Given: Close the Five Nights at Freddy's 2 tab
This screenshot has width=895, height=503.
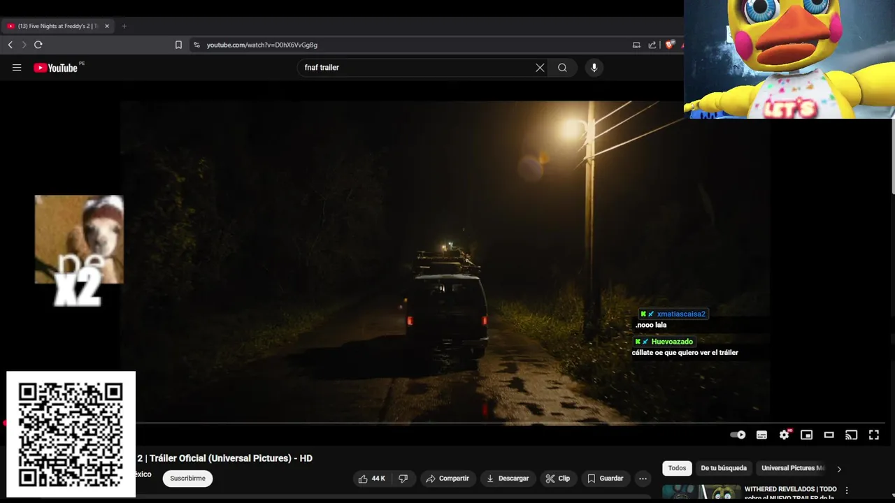Looking at the screenshot, I should point(107,26).
